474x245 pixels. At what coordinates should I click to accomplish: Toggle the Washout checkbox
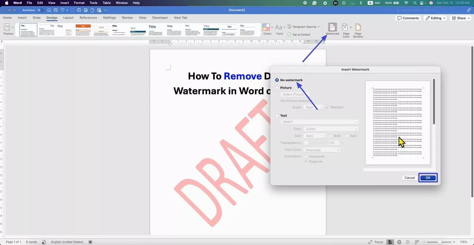pos(327,107)
